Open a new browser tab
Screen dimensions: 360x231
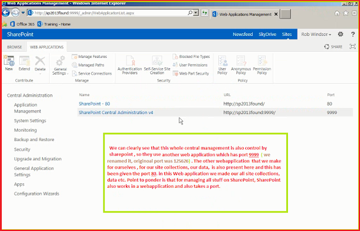[x=285, y=14]
